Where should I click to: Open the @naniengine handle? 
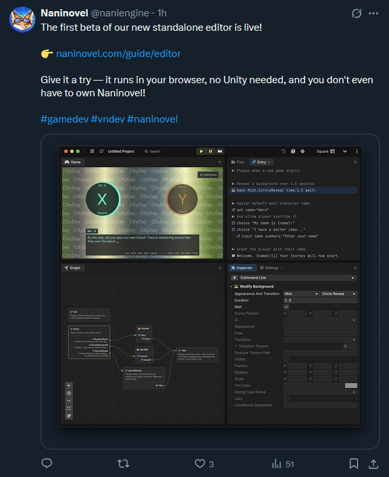(120, 13)
